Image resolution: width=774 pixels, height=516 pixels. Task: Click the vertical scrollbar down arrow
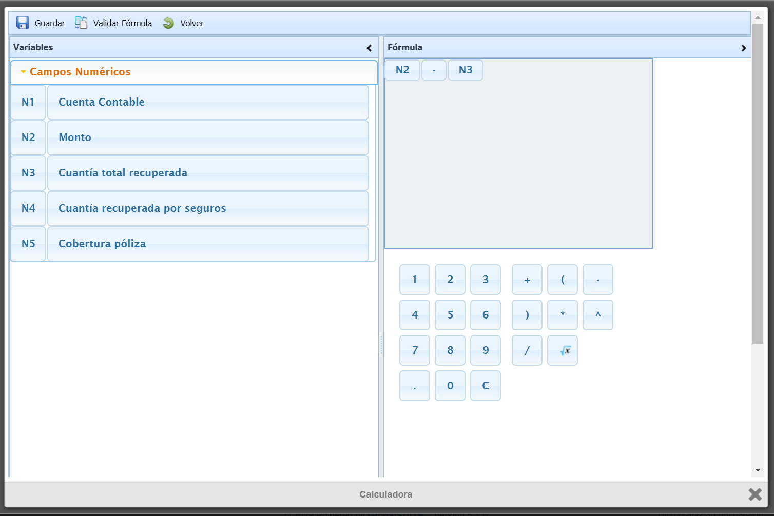758,470
